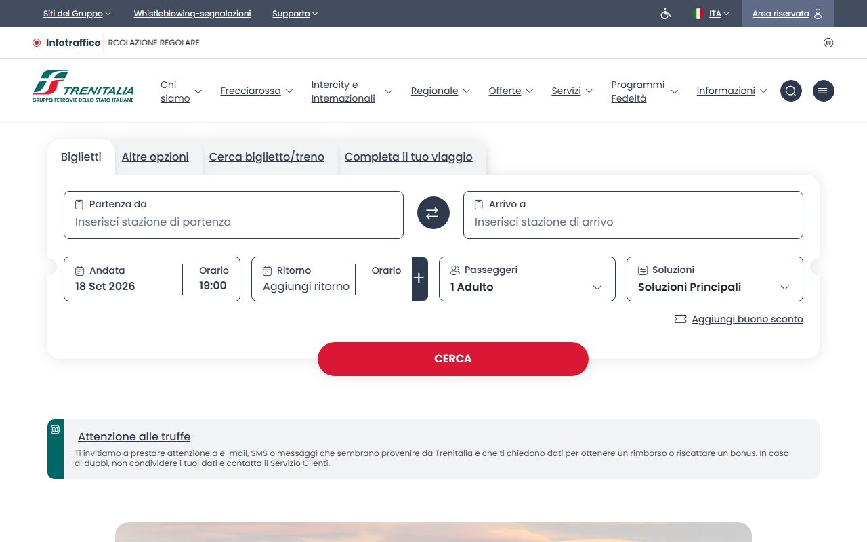Click the discount voucher ticket icon
The height and width of the screenshot is (542, 867).
[681, 319]
